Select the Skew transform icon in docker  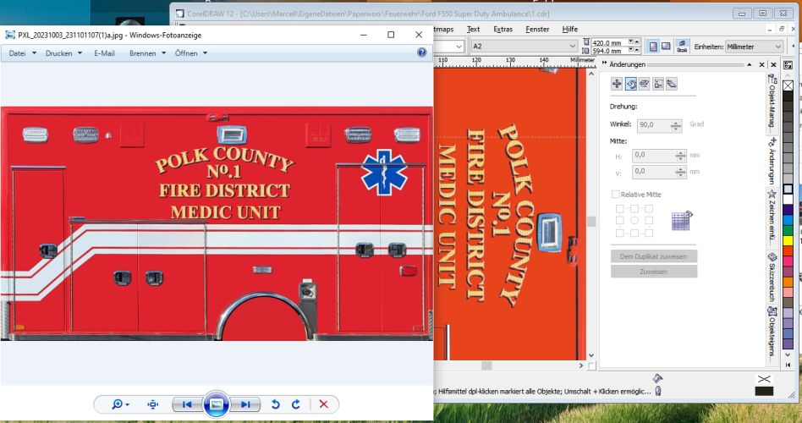coord(672,84)
